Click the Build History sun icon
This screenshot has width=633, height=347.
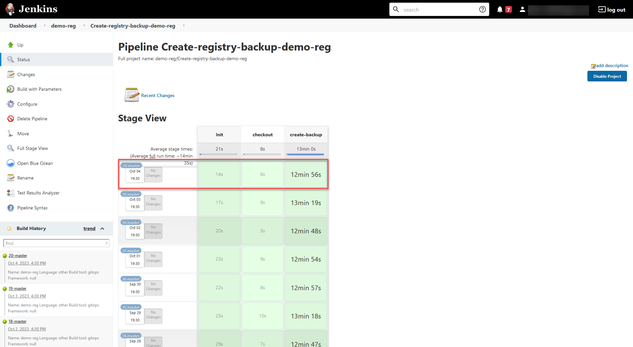tap(9, 229)
